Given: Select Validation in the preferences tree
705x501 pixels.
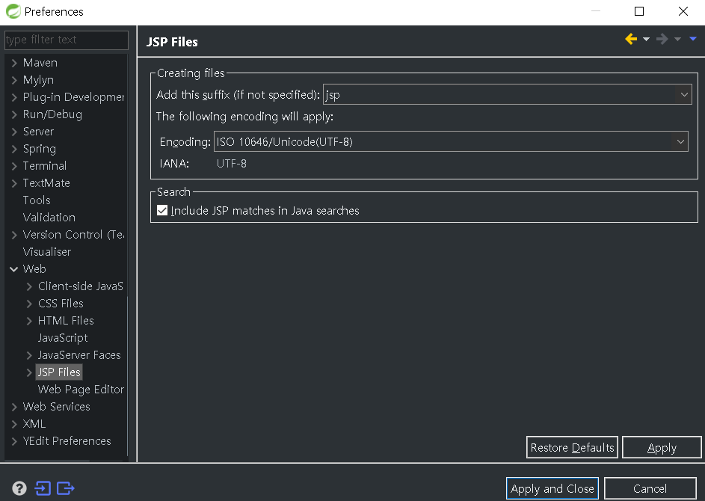Looking at the screenshot, I should point(49,217).
